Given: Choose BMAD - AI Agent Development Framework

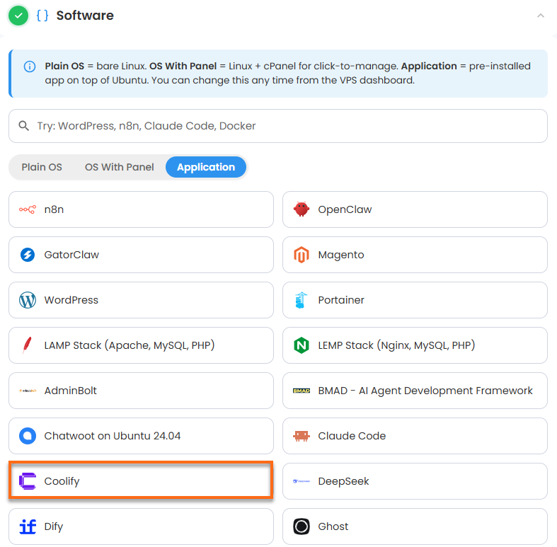Looking at the screenshot, I should (x=415, y=391).
